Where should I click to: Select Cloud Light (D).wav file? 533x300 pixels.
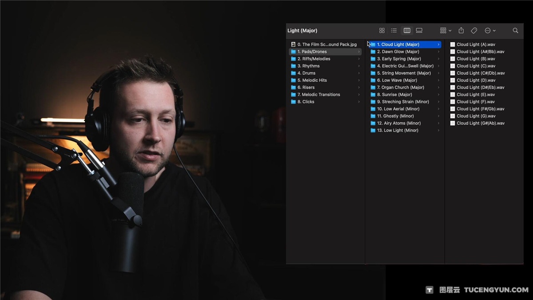(x=473, y=80)
